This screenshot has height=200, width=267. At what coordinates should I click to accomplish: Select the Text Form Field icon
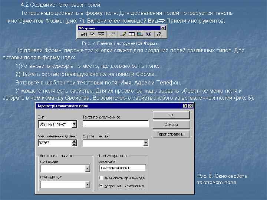[83, 34]
